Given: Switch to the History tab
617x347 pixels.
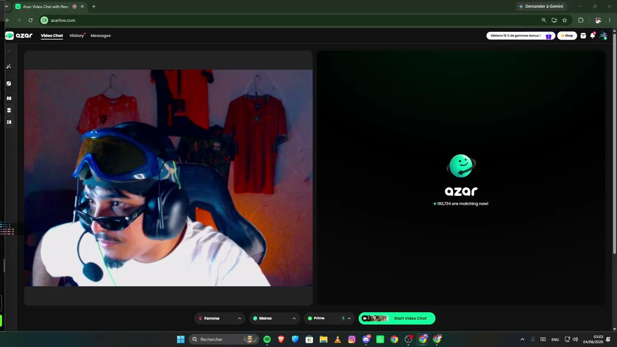Looking at the screenshot, I should [x=77, y=36].
